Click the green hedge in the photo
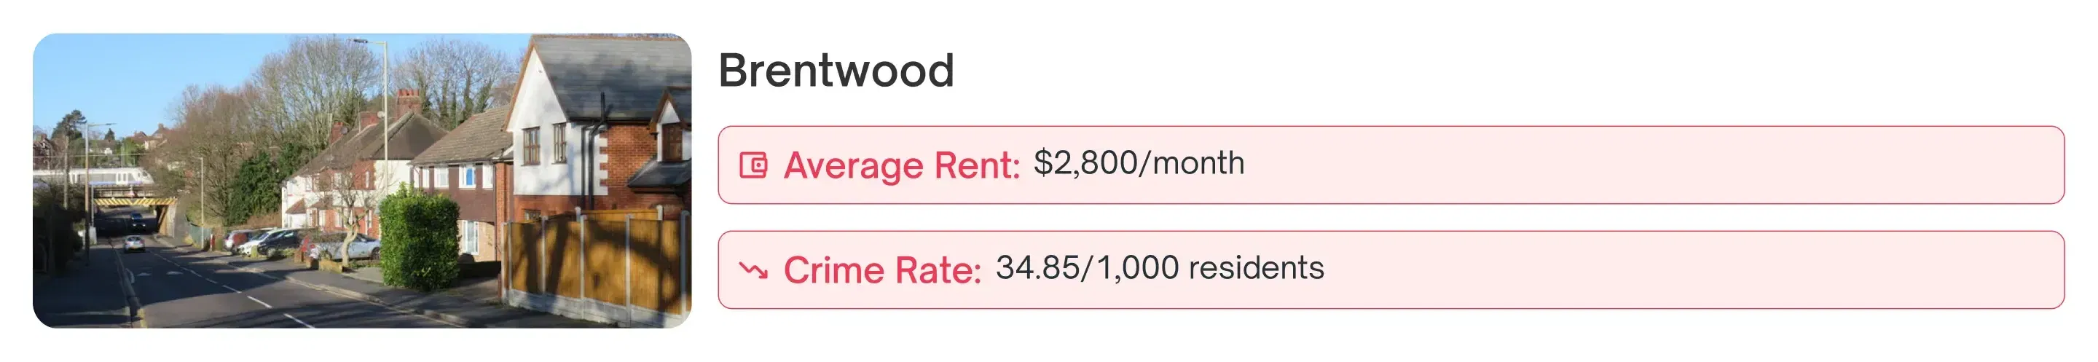Image resolution: width=2098 pixels, height=362 pixels. 420,240
